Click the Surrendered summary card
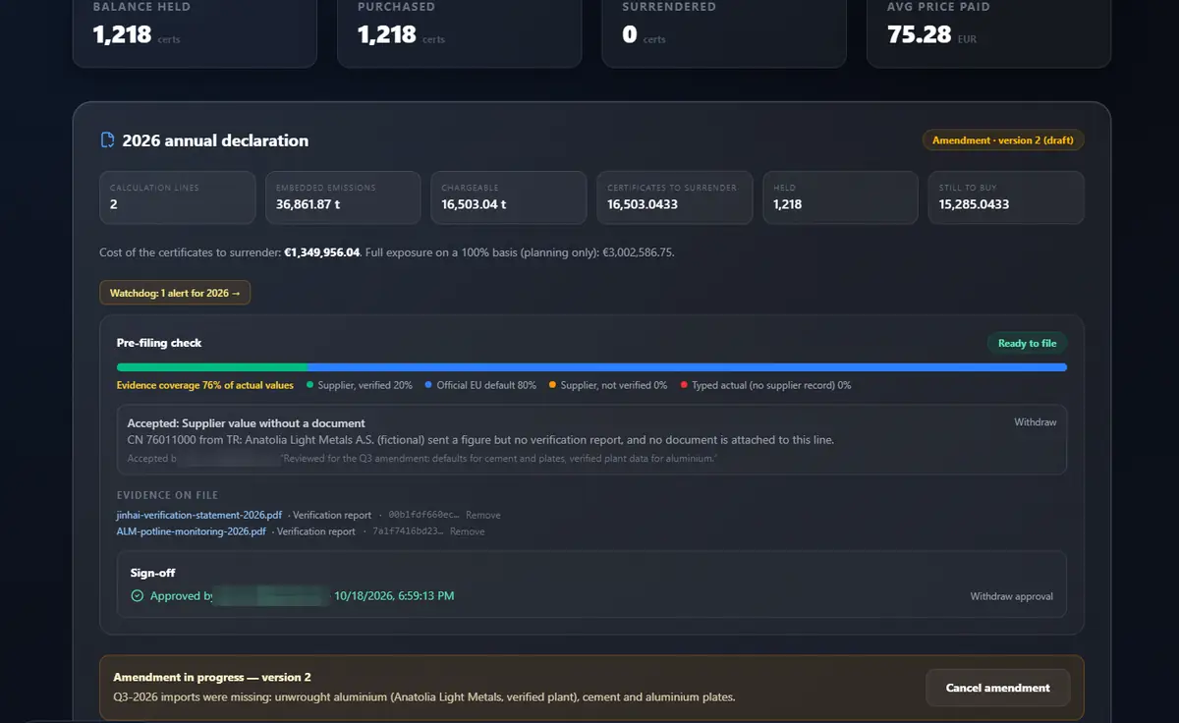1179x723 pixels. coord(723,33)
